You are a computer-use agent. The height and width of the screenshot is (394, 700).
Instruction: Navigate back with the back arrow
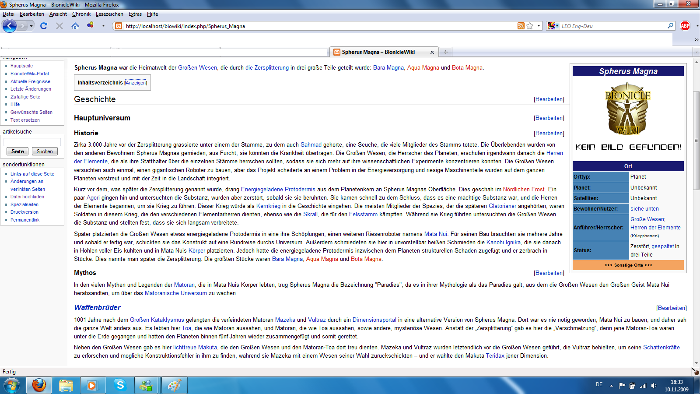click(x=9, y=26)
